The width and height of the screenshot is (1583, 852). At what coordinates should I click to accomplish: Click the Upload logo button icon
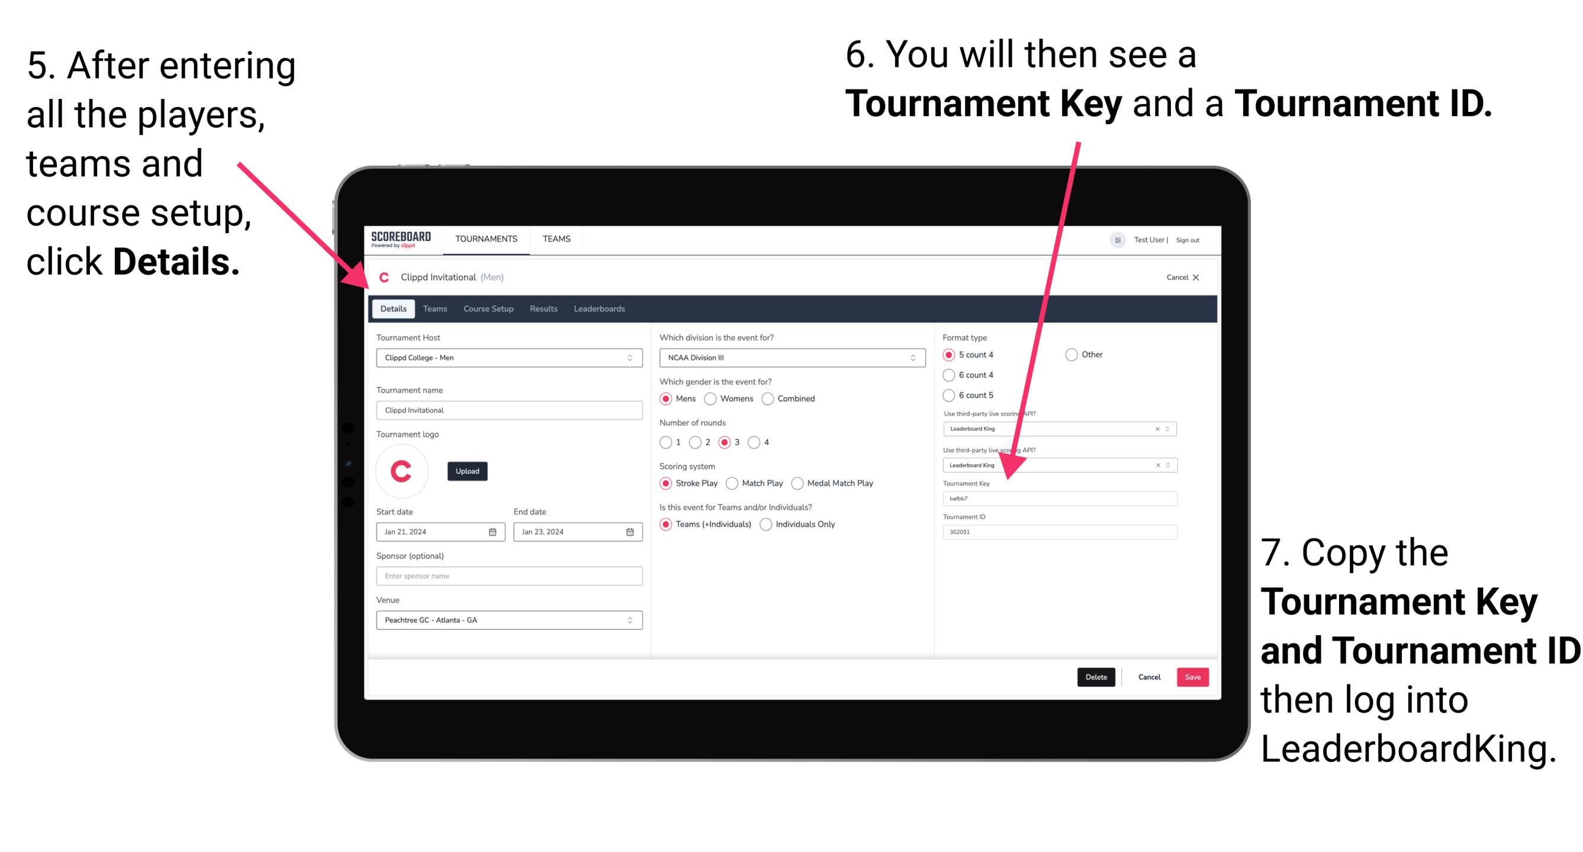[x=468, y=471]
